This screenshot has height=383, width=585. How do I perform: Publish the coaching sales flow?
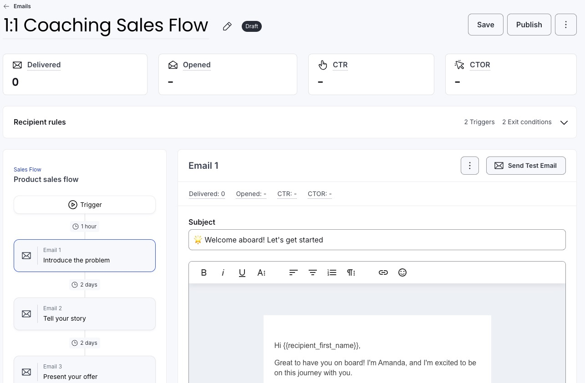coord(529,25)
